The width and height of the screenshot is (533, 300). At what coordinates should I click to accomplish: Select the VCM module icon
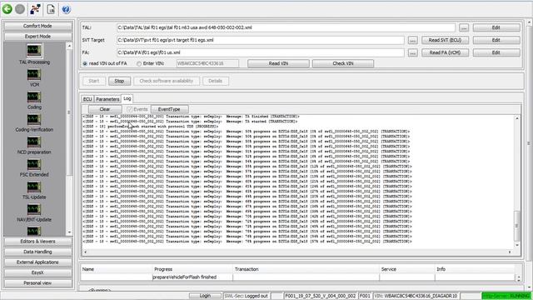(34, 74)
